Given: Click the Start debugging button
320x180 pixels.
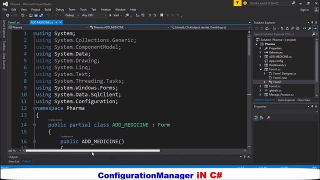Looking at the screenshot, I should 114,15.
